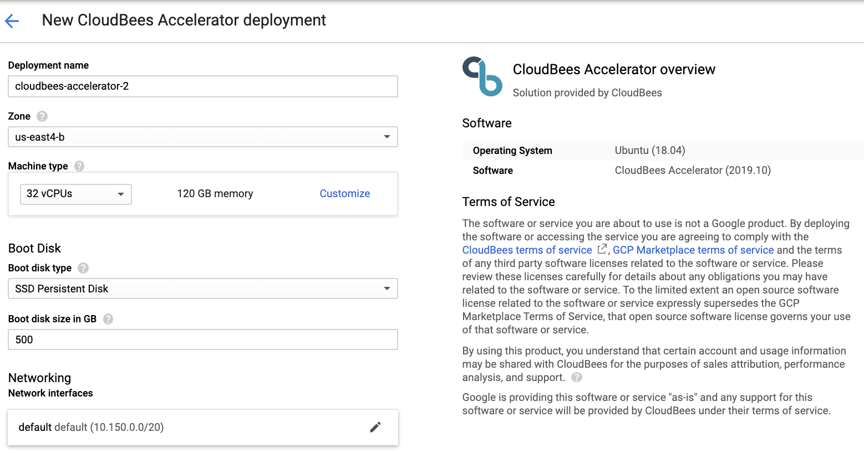This screenshot has height=453, width=864.
Task: Click the 'CloudBees Accelerator overview' heading
Action: point(614,69)
